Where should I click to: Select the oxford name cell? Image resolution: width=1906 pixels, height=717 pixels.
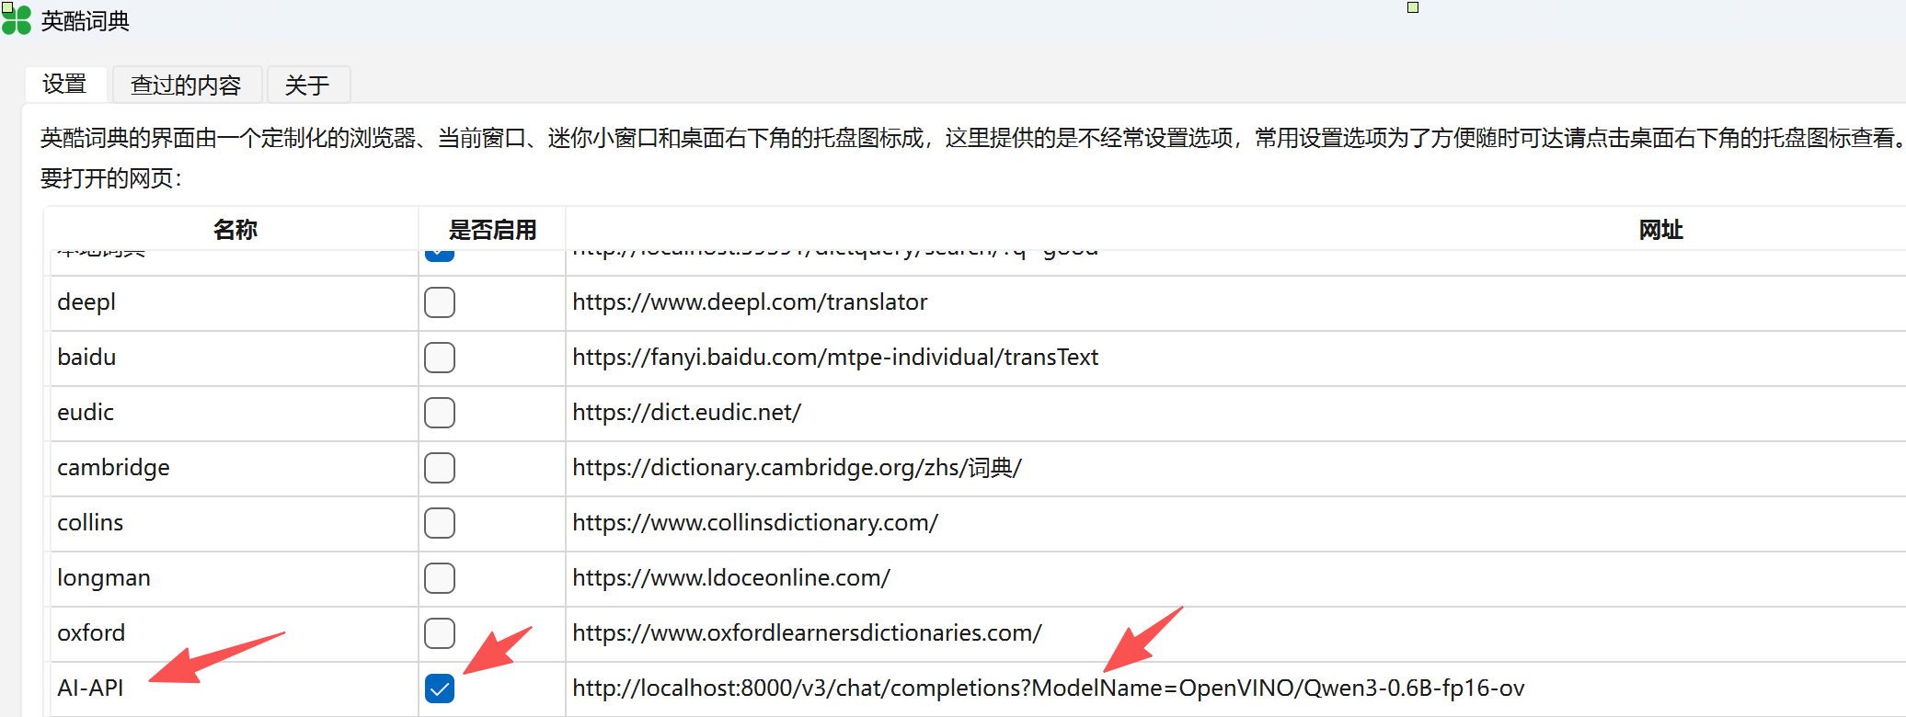tap(235, 633)
